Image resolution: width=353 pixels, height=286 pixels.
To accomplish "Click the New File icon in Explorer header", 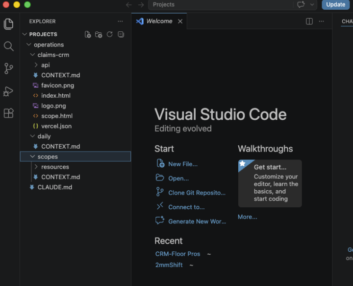I will [88, 34].
